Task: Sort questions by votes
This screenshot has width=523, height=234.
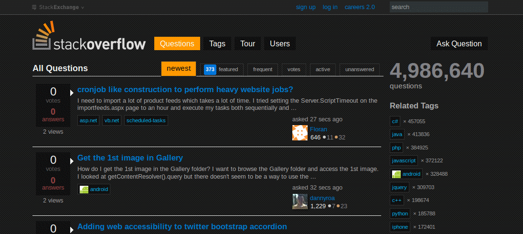Action: [294, 70]
